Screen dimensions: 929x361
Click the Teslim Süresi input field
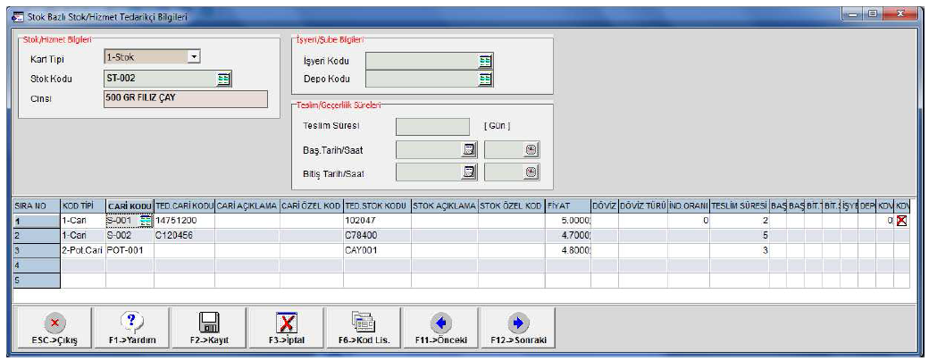[x=432, y=127]
